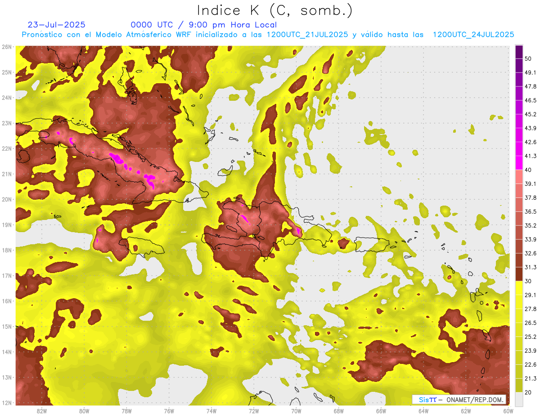Image resolution: width=540 pixels, height=417 pixels.
Task: Click the 35.2 value on the color scale
Action: tap(531, 225)
